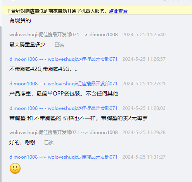Click the 已读 status beside 最大码重量多少
The image size is (192, 182).
click(59, 45)
